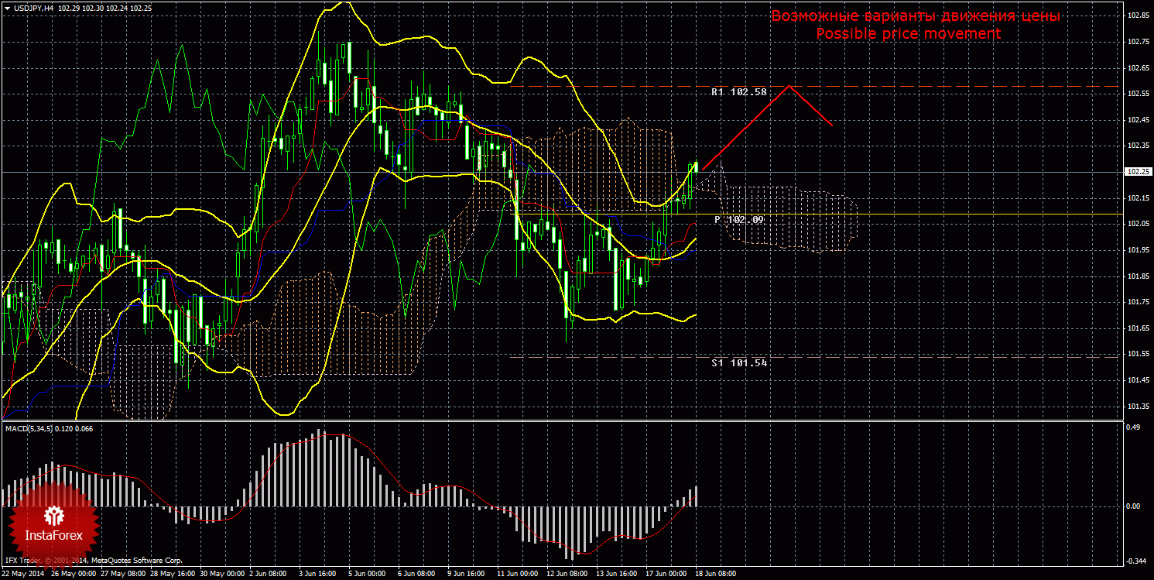The width and height of the screenshot is (1154, 580).
Task: Click the 102.65 price axis value
Action: tap(1137, 68)
